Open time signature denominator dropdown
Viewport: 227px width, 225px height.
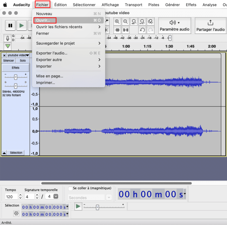click(56, 196)
